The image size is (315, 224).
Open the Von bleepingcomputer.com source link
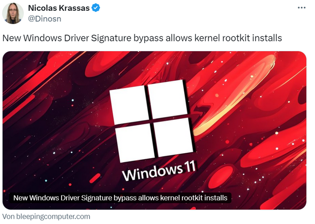(x=46, y=217)
